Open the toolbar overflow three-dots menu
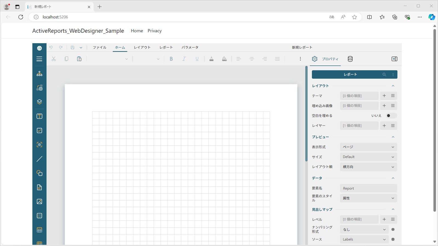 click(x=300, y=59)
